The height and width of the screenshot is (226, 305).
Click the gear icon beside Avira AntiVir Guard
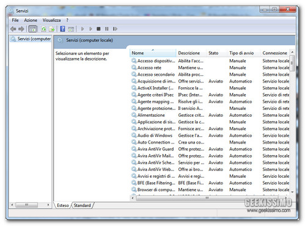point(134,149)
